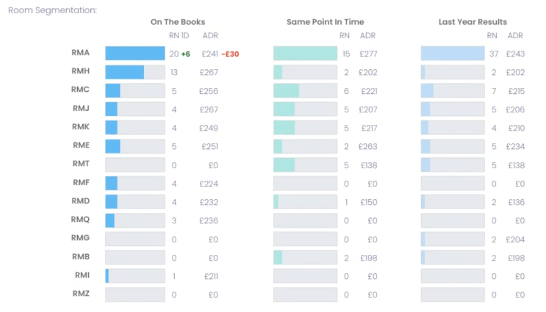Click the RMB Same Point In Time bar
546x312 pixels.
(x=305, y=258)
